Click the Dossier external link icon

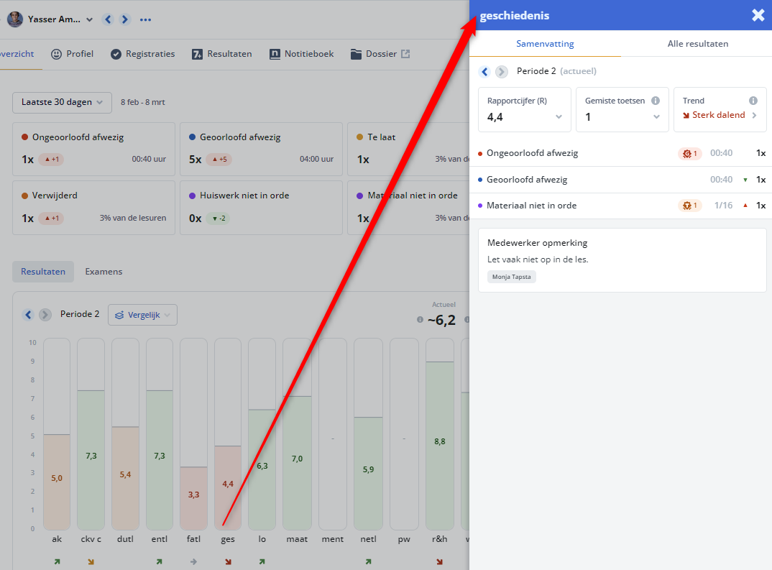click(405, 54)
